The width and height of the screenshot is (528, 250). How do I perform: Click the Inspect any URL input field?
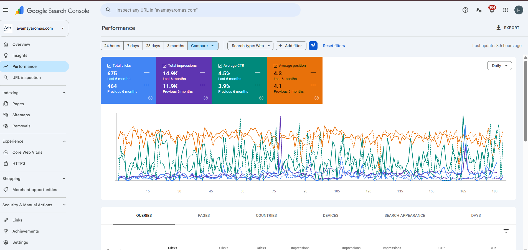pyautogui.click(x=200, y=10)
